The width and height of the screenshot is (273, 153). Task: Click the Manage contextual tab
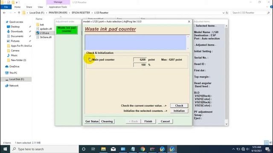pyautogui.click(x=58, y=2)
